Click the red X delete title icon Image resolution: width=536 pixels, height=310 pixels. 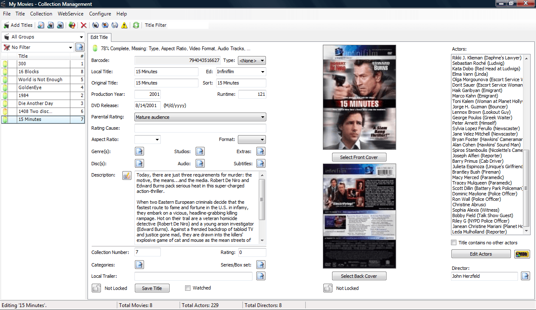click(x=84, y=25)
